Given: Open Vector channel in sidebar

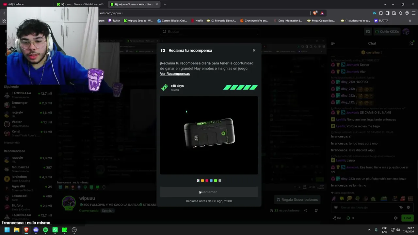Looking at the screenshot, I should 28,124.
